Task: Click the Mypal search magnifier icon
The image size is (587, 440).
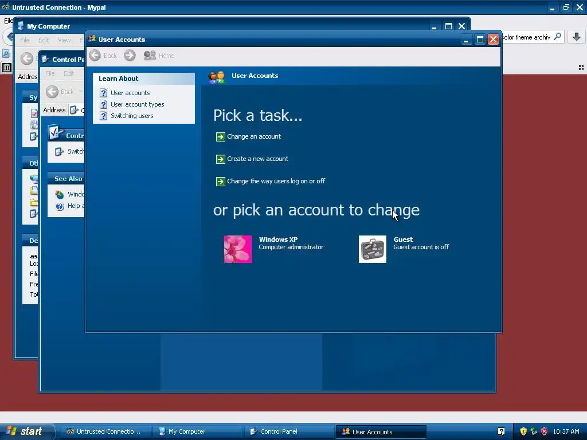Action: point(557,37)
